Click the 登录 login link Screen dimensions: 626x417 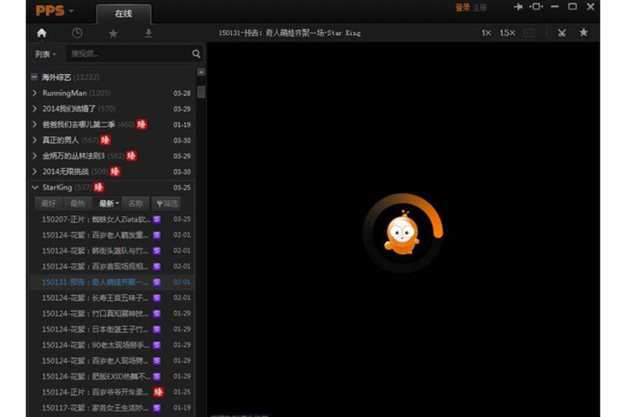coord(462,8)
